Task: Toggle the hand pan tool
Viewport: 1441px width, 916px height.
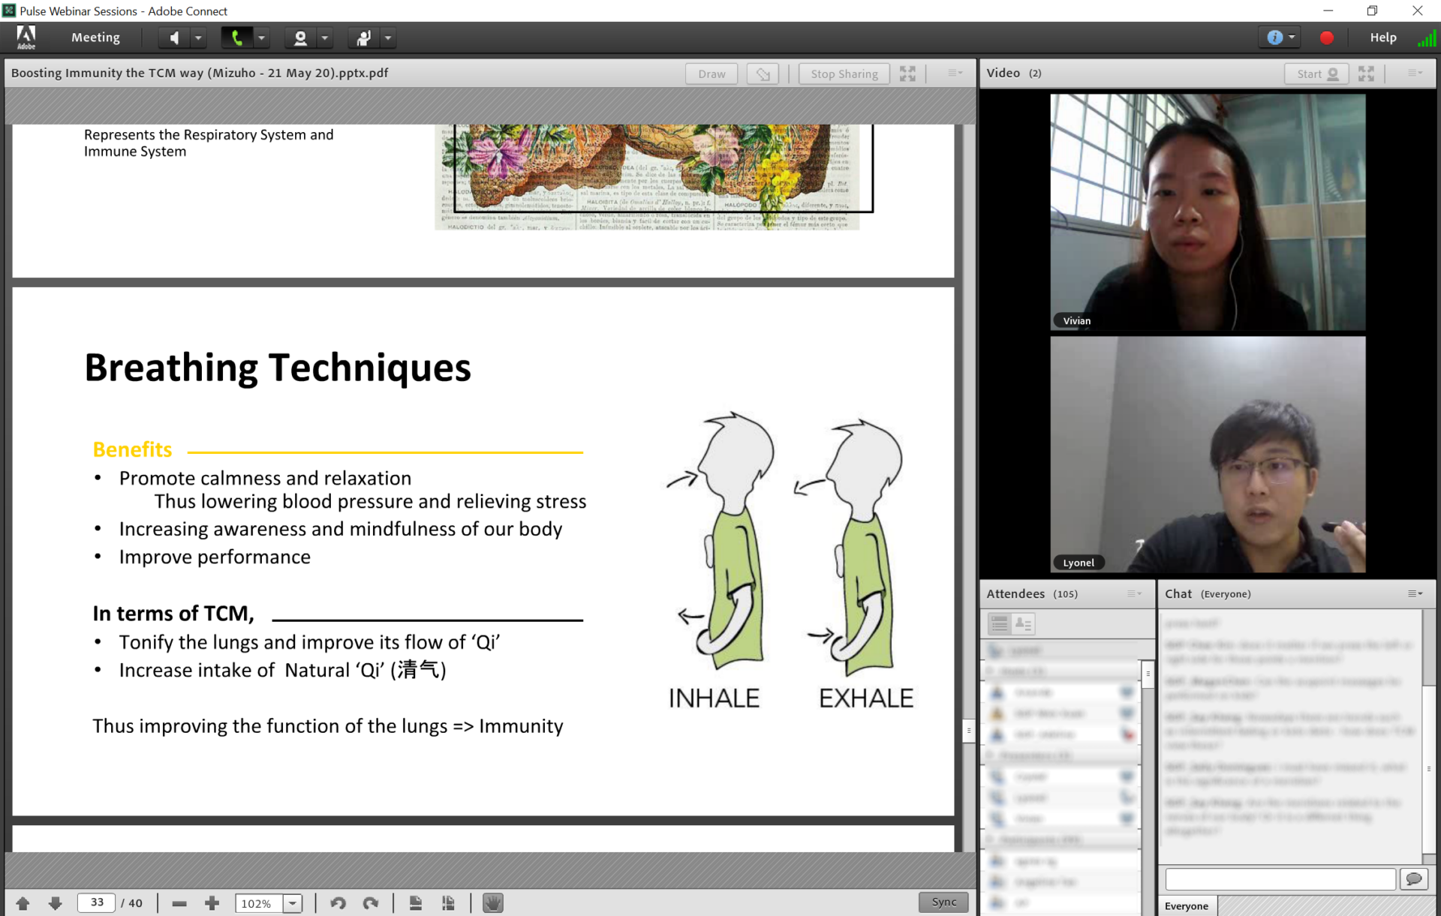Action: pos(492,903)
